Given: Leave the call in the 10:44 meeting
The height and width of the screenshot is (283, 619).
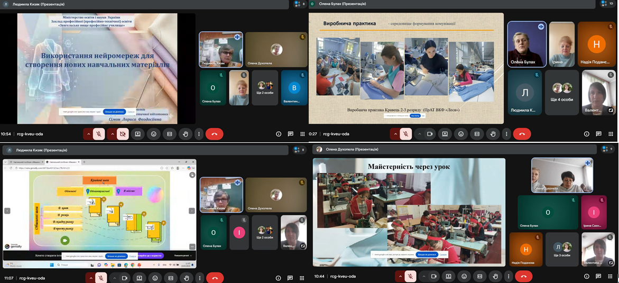Looking at the screenshot, I should (523, 276).
